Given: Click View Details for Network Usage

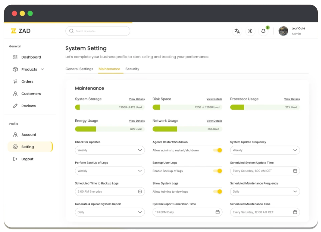Looking at the screenshot, I should (214, 121).
